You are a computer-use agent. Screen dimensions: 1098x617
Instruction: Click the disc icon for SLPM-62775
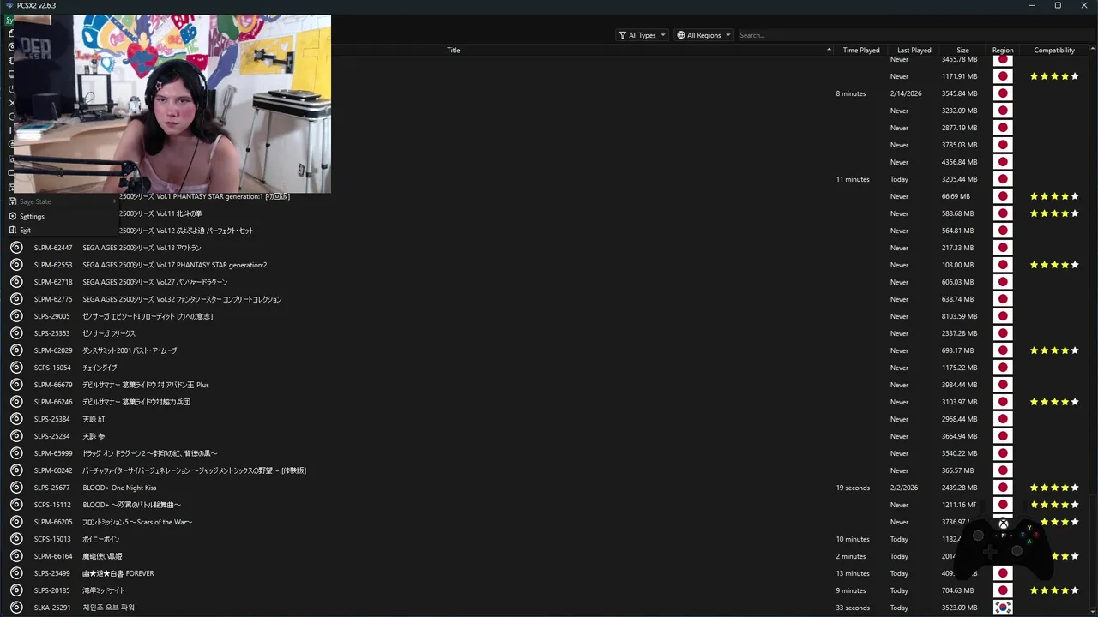tap(16, 299)
